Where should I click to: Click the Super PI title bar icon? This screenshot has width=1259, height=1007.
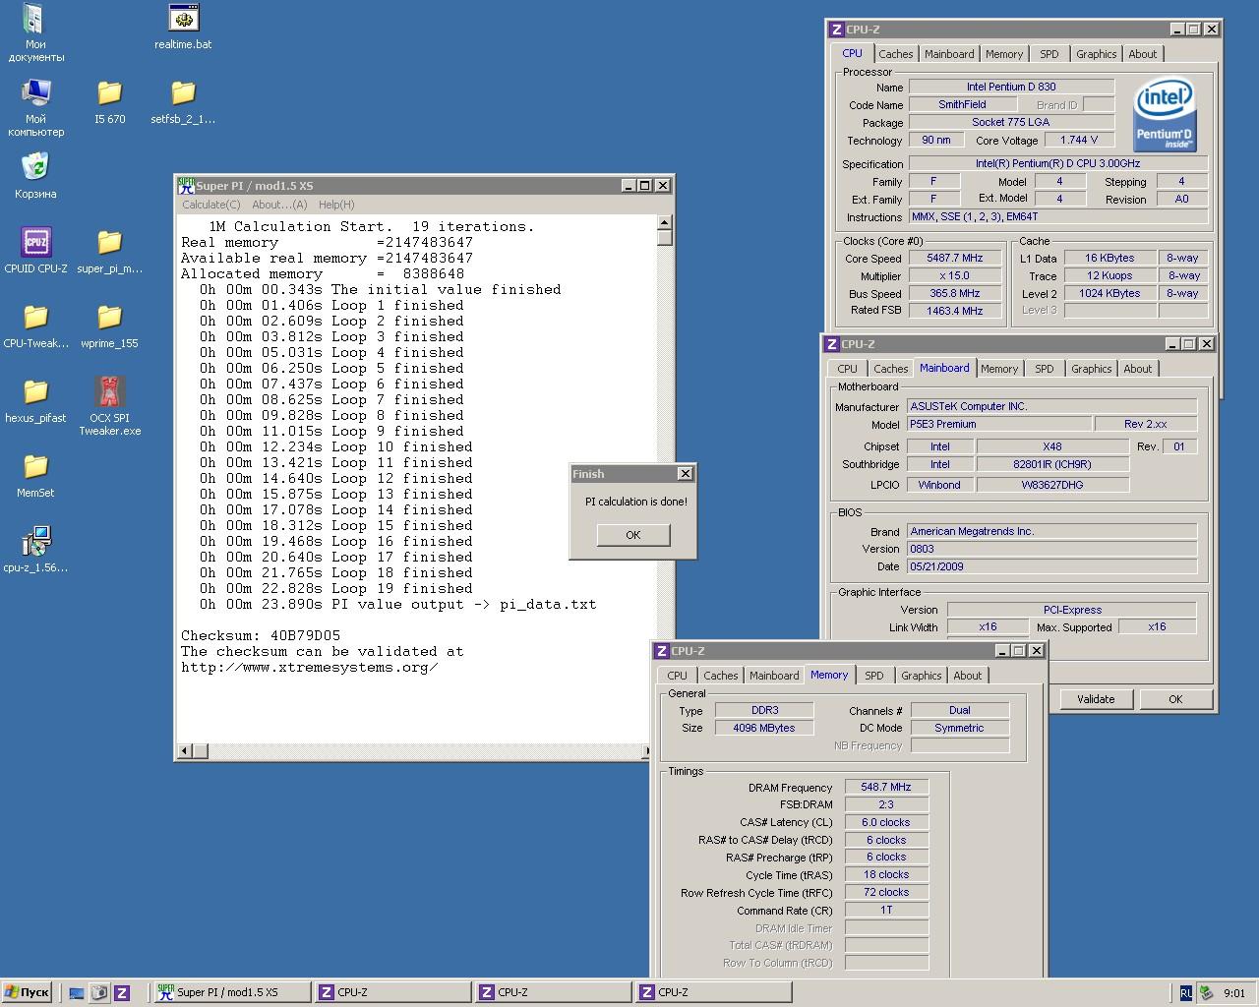tap(186, 185)
